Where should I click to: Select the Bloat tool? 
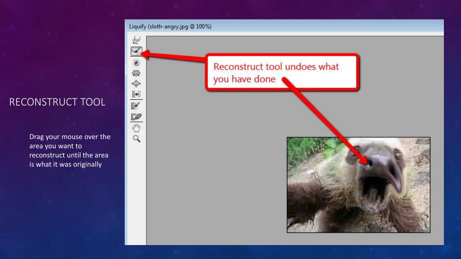(136, 84)
